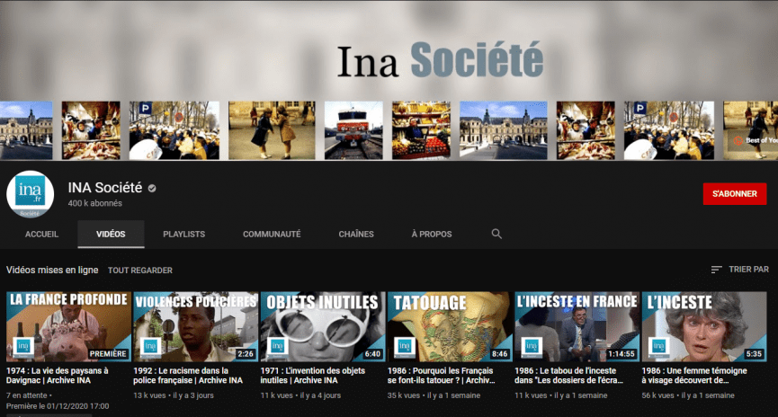
Task: Open the Trier par sort menu
Action: click(739, 270)
